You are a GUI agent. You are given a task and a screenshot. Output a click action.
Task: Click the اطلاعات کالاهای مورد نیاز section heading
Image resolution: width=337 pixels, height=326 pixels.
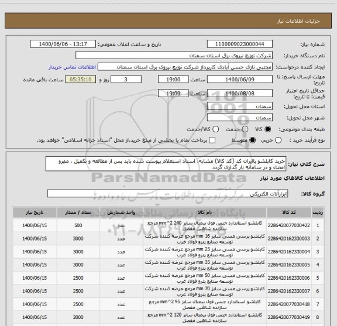pos(292,179)
